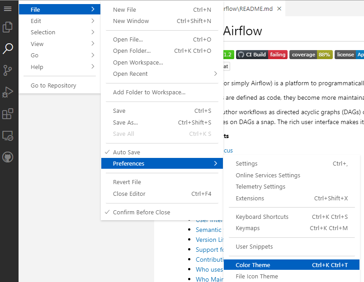Toggle the Auto Save option
The image size is (364, 282).
pyautogui.click(x=162, y=152)
